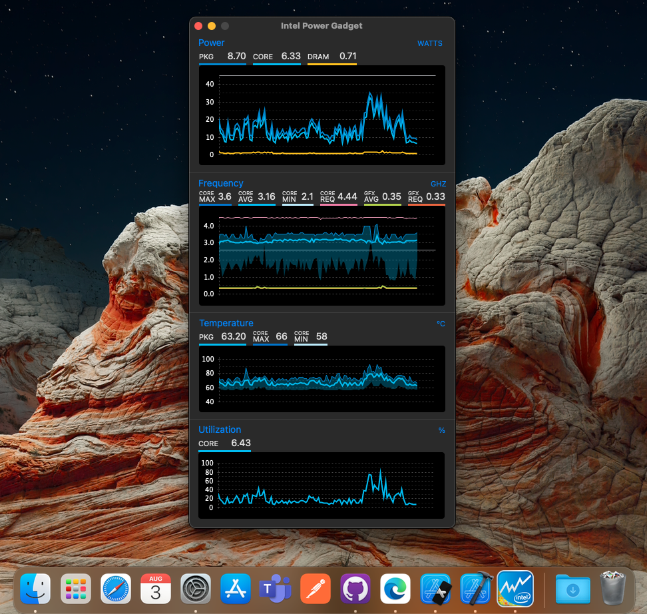Click the Intel Power Gadget title bar text
The image size is (647, 614).
(x=322, y=25)
